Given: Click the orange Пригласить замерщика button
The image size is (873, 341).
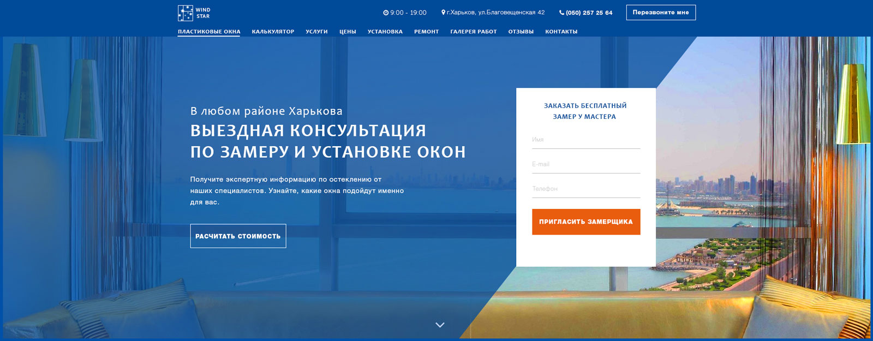Looking at the screenshot, I should pyautogui.click(x=586, y=222).
